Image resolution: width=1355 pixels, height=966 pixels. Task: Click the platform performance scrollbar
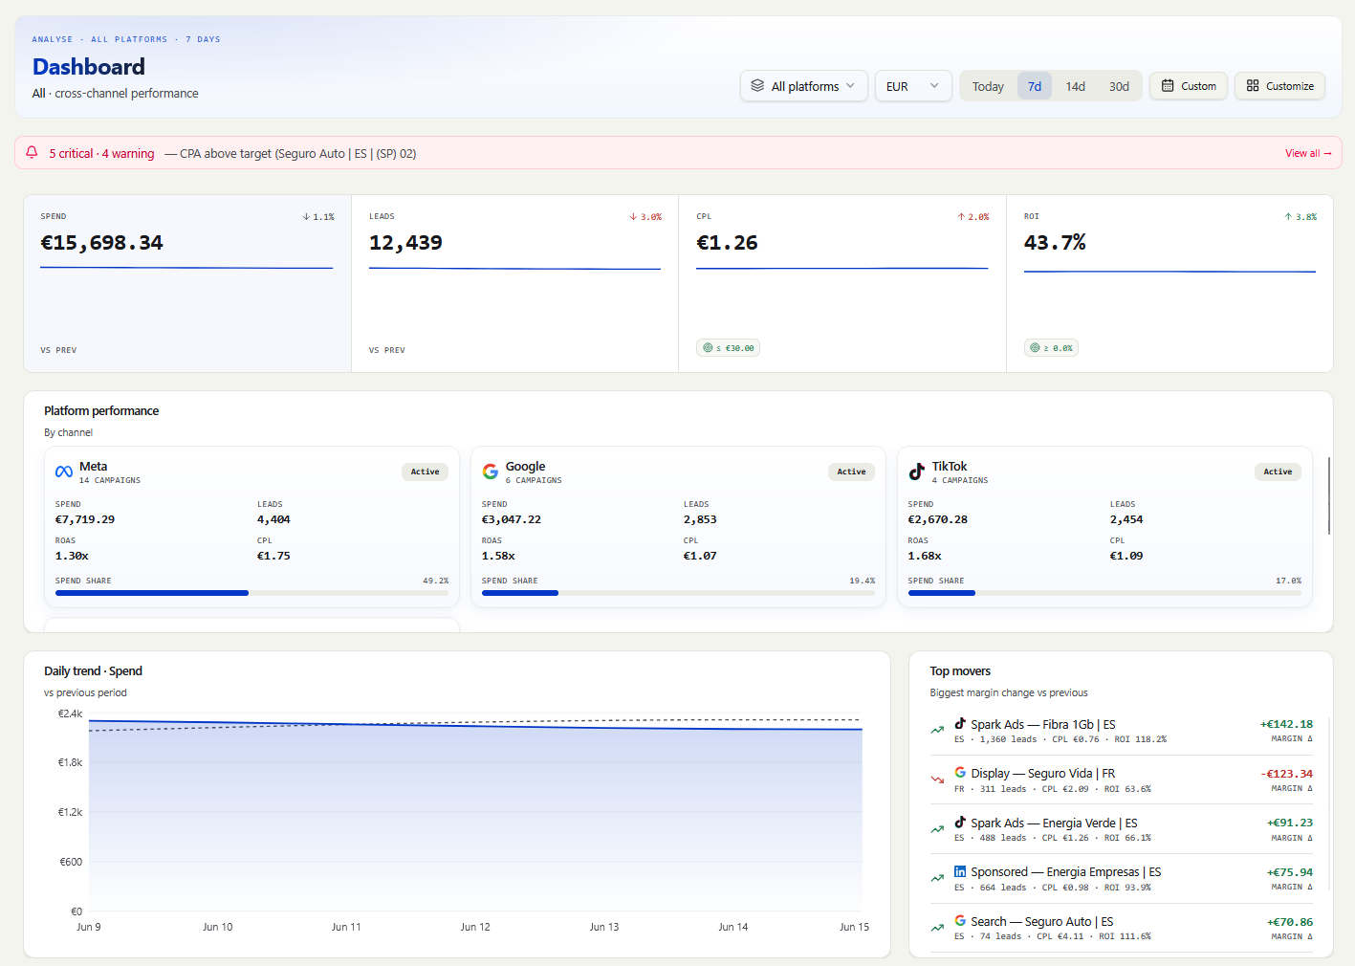pyautogui.click(x=1328, y=495)
